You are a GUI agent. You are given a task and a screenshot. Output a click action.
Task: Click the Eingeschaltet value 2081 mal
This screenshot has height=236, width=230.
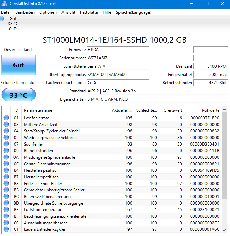(x=210, y=75)
